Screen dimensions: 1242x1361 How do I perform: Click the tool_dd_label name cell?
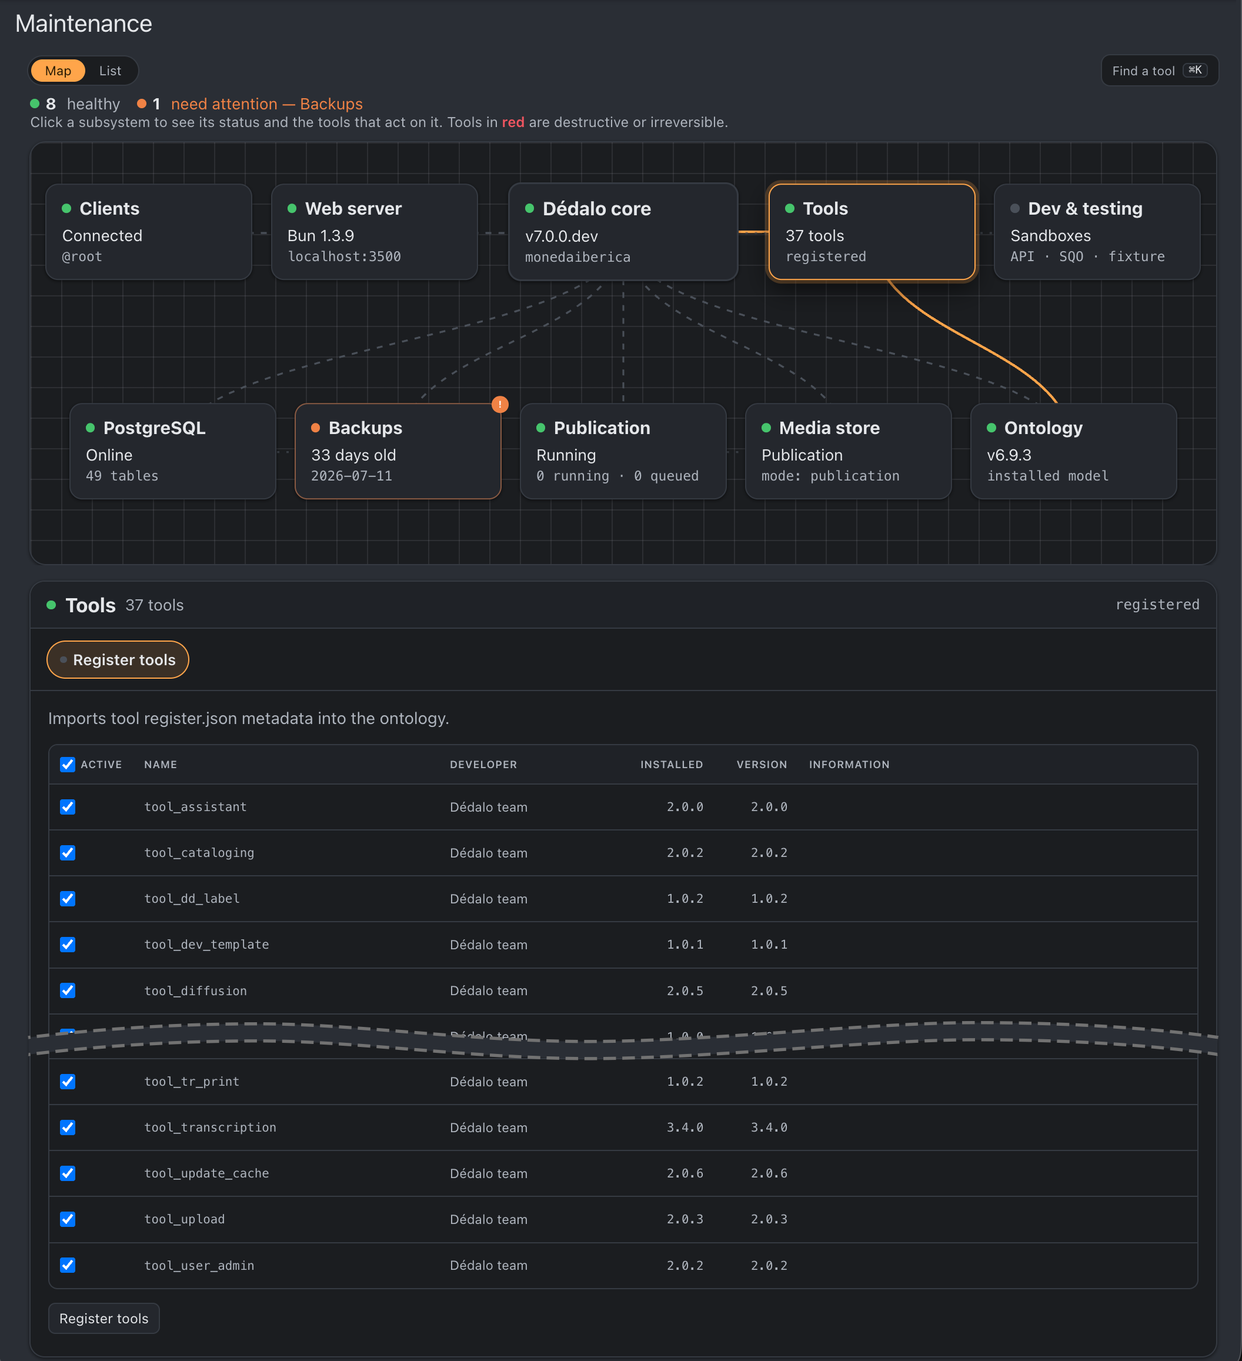[192, 899]
